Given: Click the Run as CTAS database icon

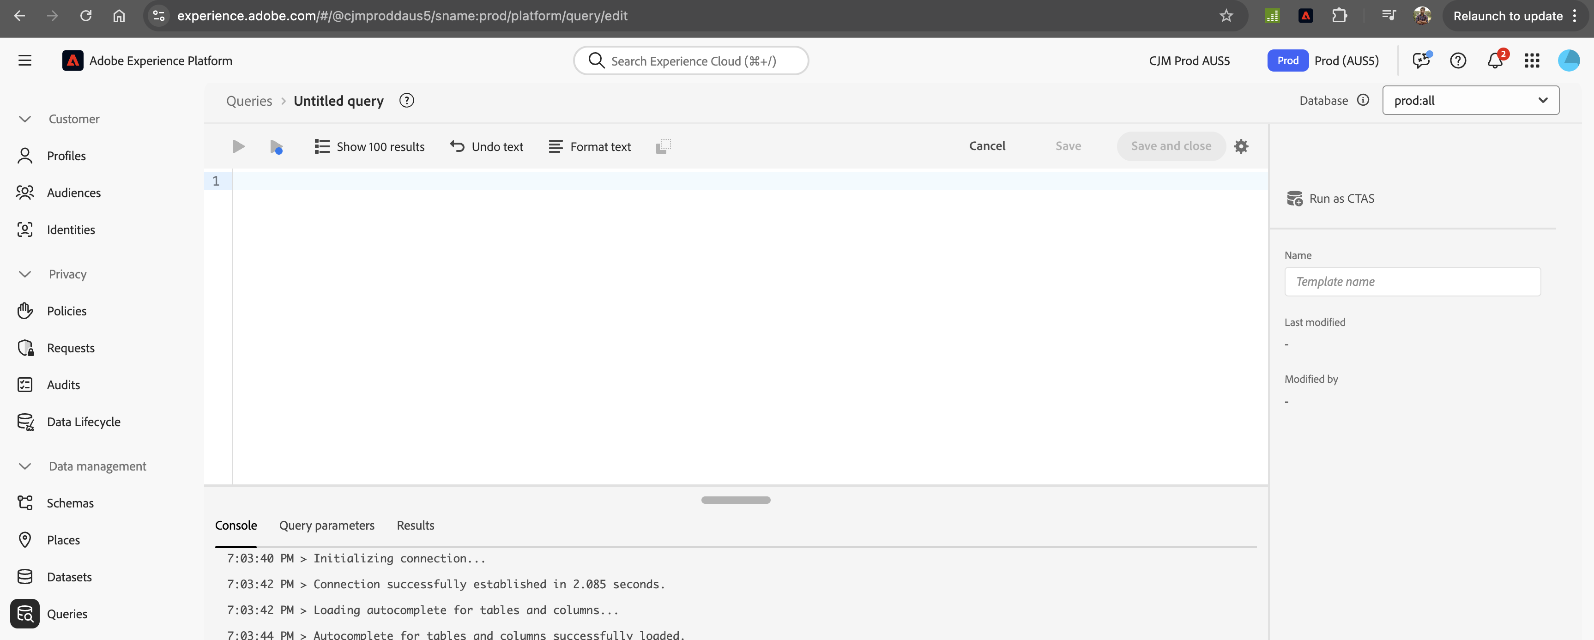Looking at the screenshot, I should click(x=1295, y=198).
